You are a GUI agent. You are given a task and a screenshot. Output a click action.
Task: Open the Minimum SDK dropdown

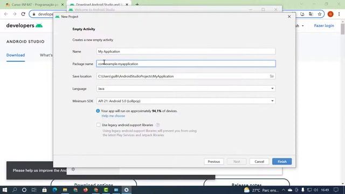tap(186, 101)
